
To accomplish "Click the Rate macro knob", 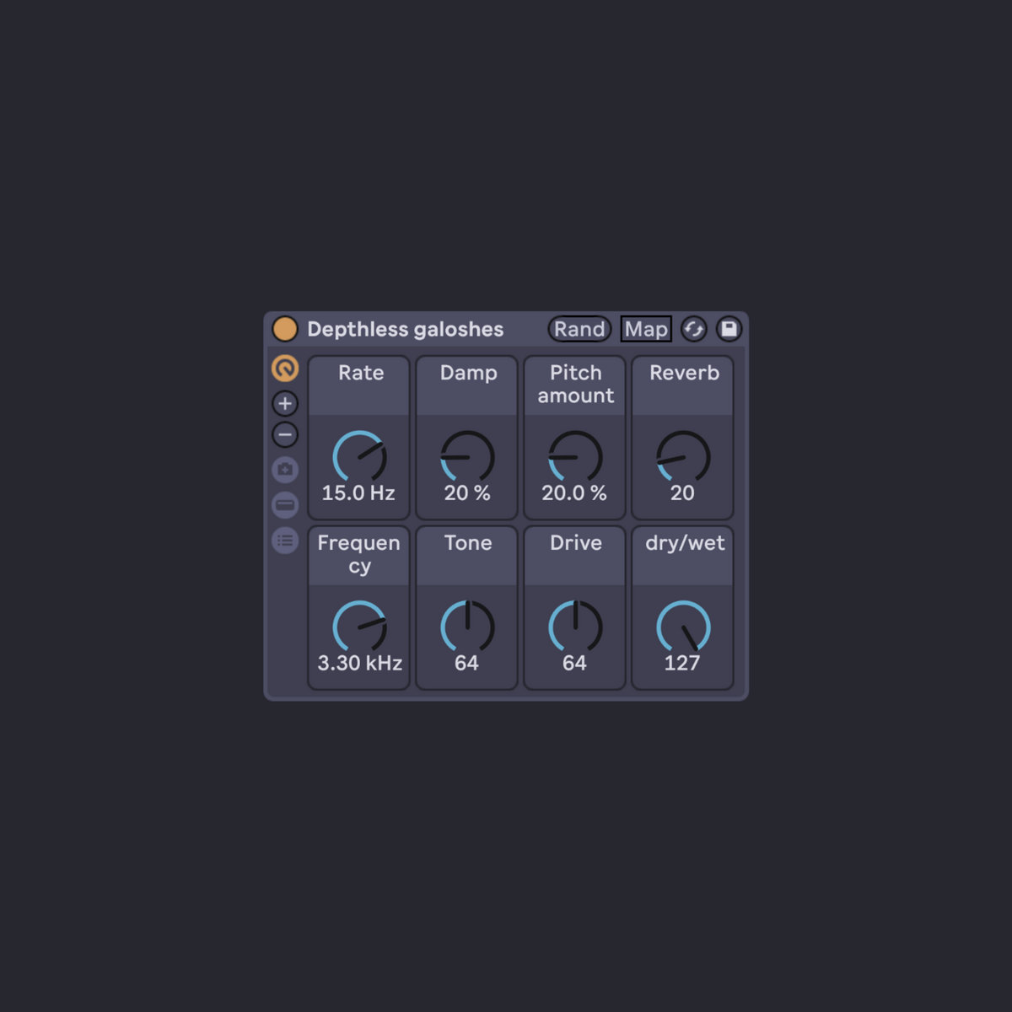I will pos(359,457).
